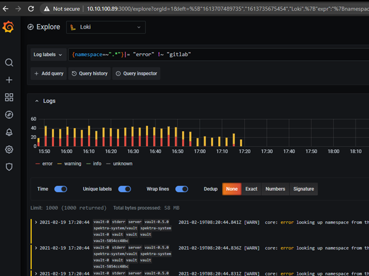Select Signature dedup option

pos(303,189)
